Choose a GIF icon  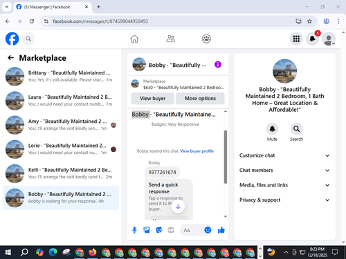171,230
